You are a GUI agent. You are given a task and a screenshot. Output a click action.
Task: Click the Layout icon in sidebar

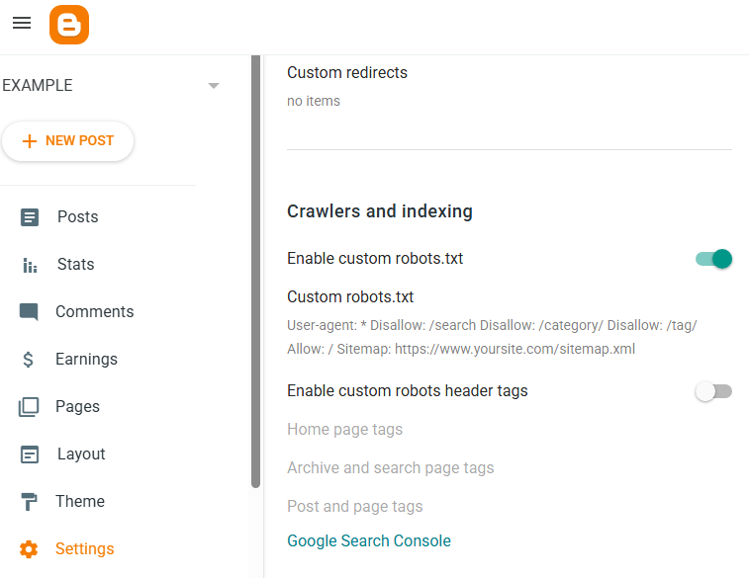(30, 454)
